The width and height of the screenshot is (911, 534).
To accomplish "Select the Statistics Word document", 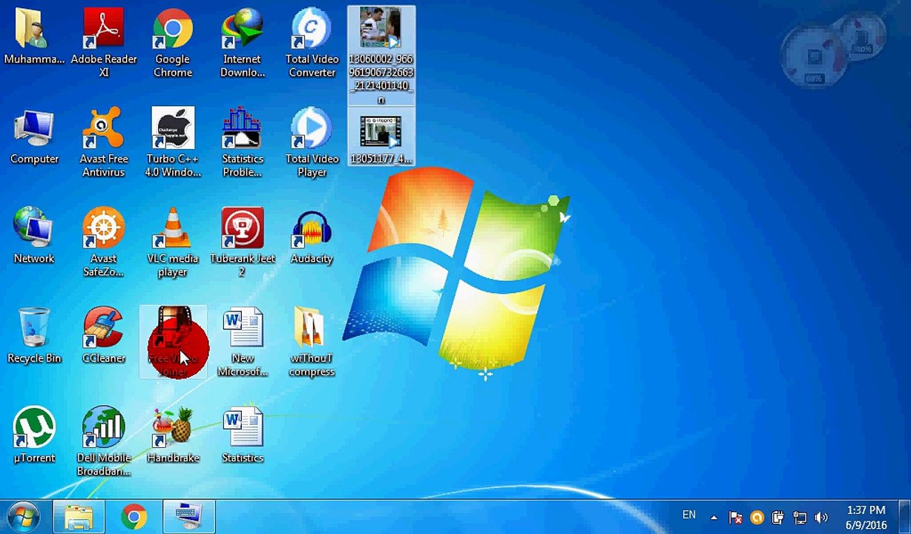I will pos(243,436).
